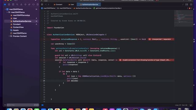Click the editor options split icon
Image resolution: width=196 pixels, height=110 pixels.
[187, 5]
